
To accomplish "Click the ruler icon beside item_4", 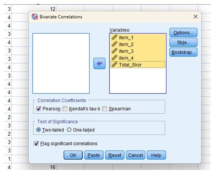I will click(114, 58).
